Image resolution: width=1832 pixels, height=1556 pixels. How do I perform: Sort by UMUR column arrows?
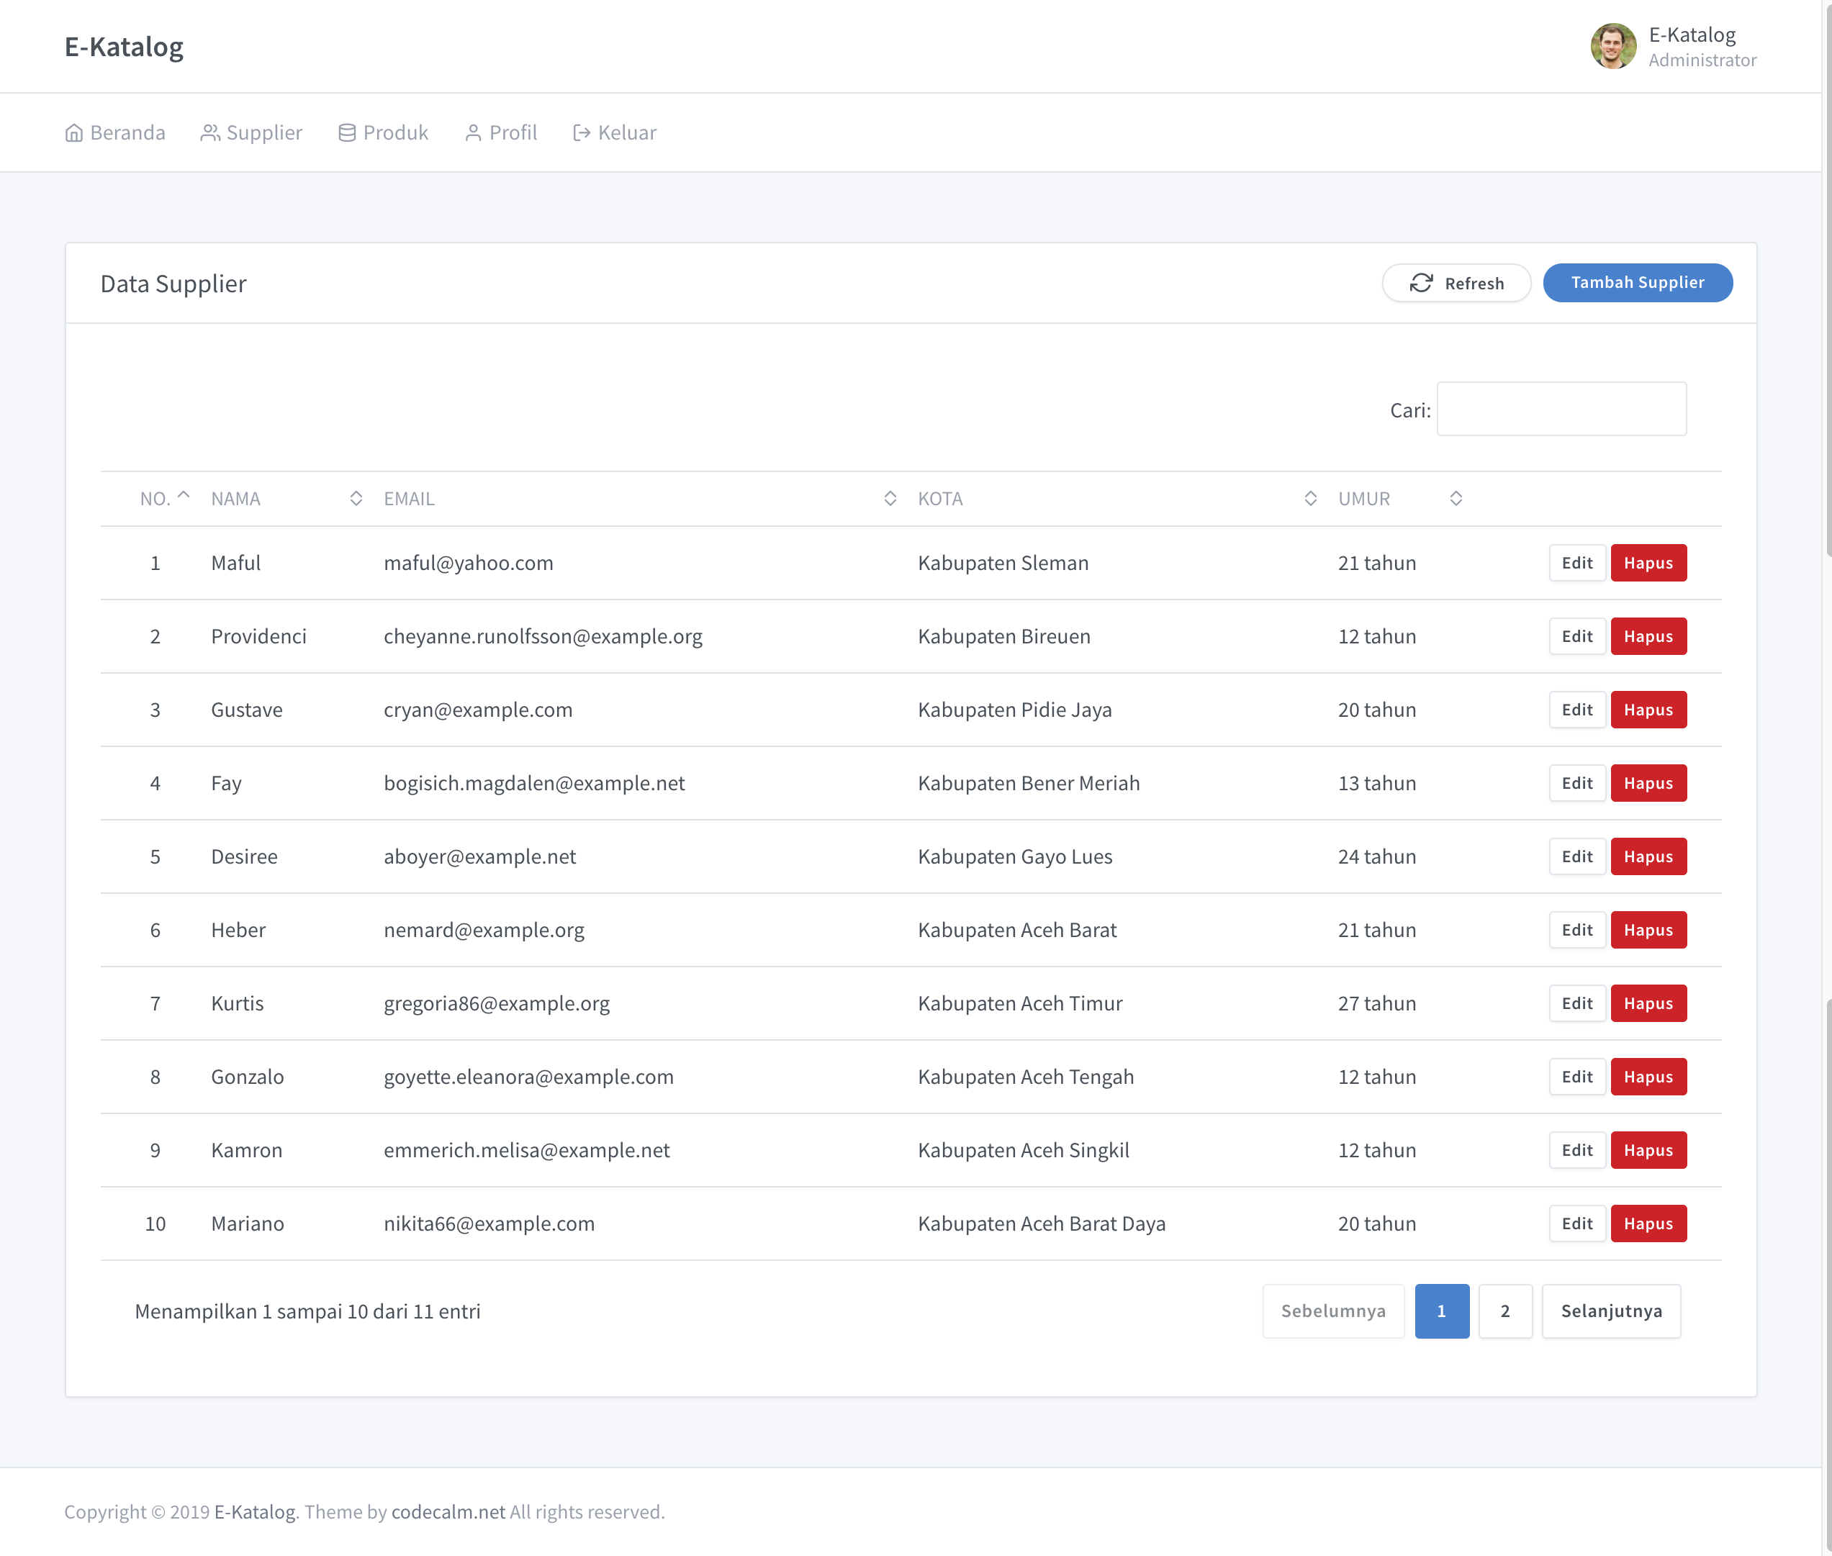pos(1456,498)
